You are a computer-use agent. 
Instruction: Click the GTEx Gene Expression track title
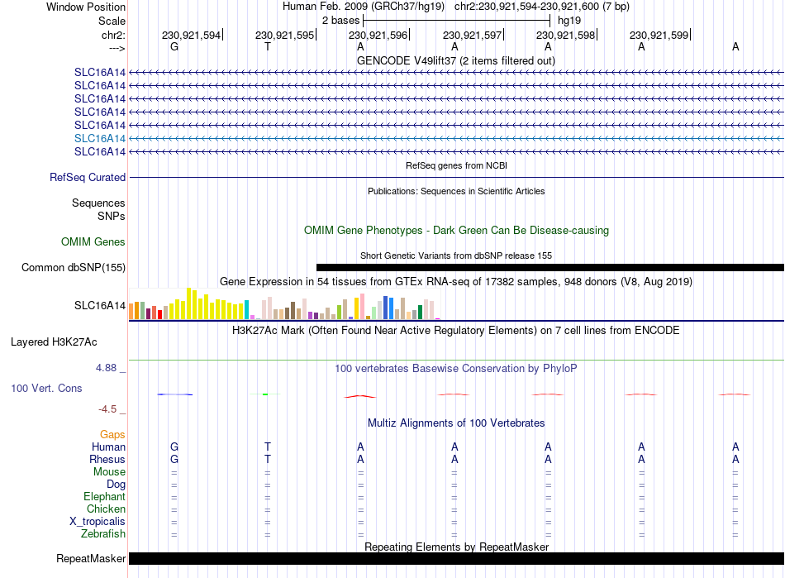(456, 281)
